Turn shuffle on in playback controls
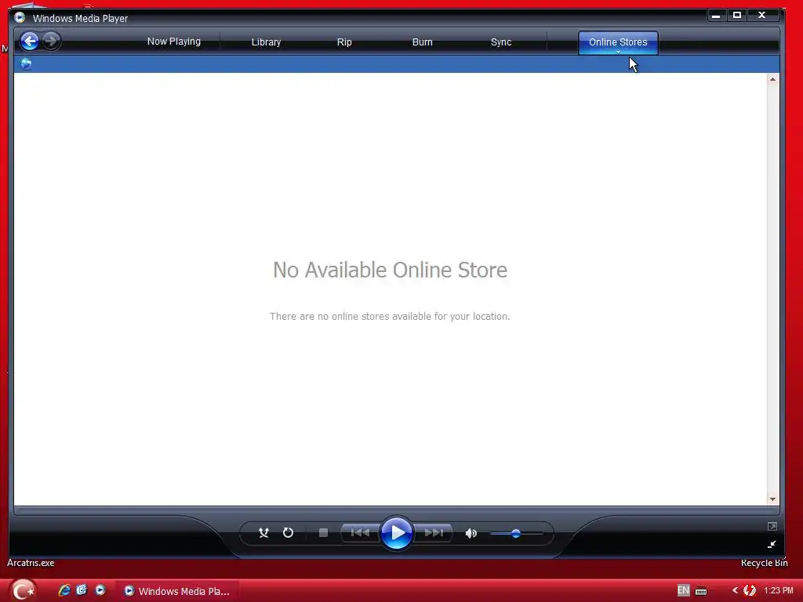803x602 pixels. [263, 533]
